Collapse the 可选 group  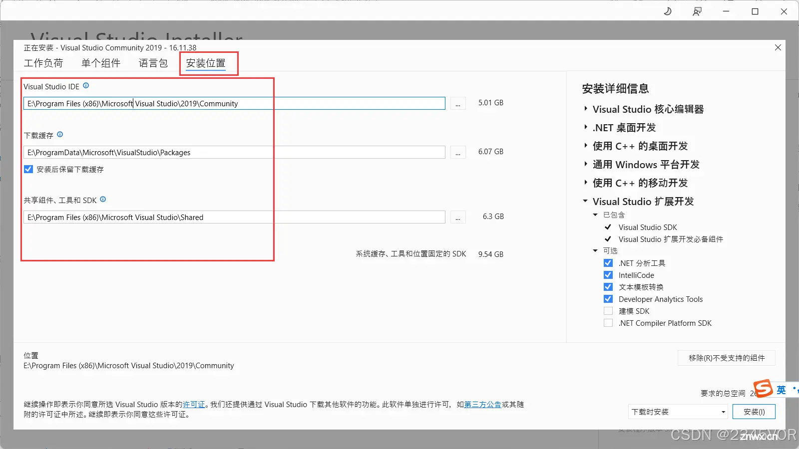pyautogui.click(x=595, y=250)
